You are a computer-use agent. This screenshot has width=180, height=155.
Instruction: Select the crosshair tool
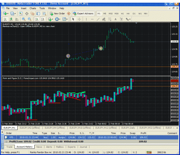[x=79, y=19]
